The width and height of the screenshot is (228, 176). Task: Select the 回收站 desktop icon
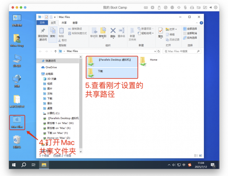pos(17,142)
